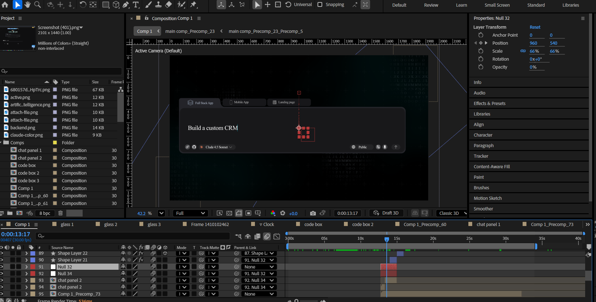Switch to the code box timeline tab
The image size is (596, 302).
point(313,224)
